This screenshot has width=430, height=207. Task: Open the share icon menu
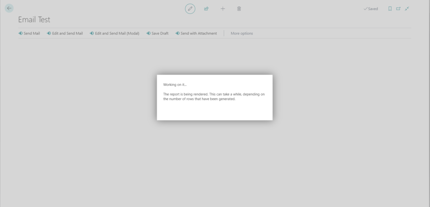206,9
